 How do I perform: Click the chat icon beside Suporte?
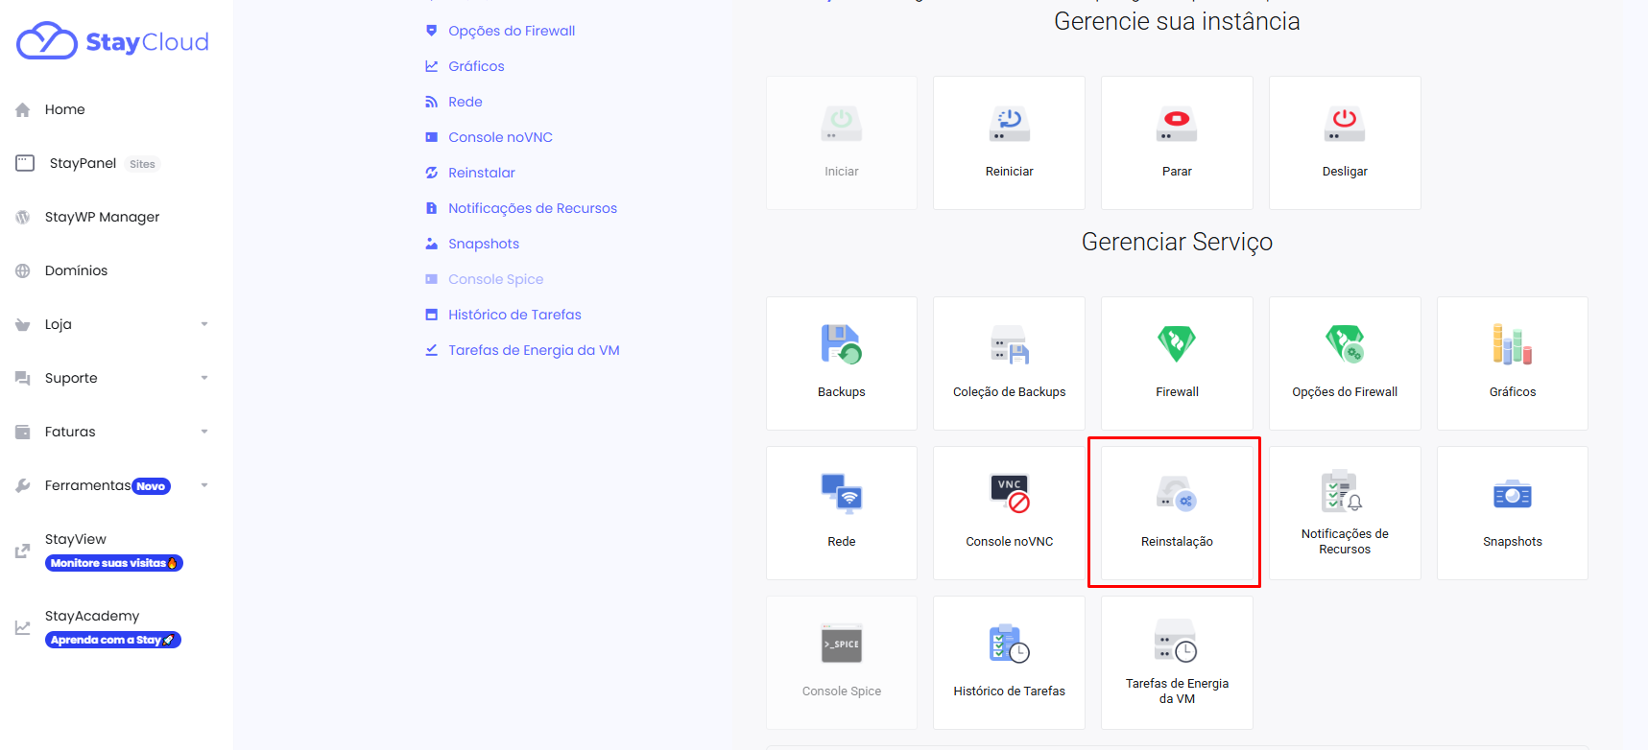pyautogui.click(x=23, y=378)
